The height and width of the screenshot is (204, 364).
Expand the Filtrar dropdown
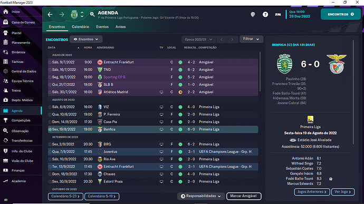point(251,39)
